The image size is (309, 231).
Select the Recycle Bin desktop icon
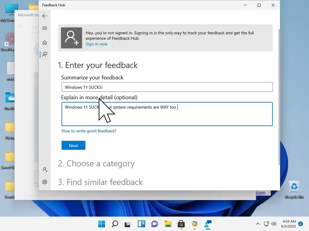click(x=294, y=189)
